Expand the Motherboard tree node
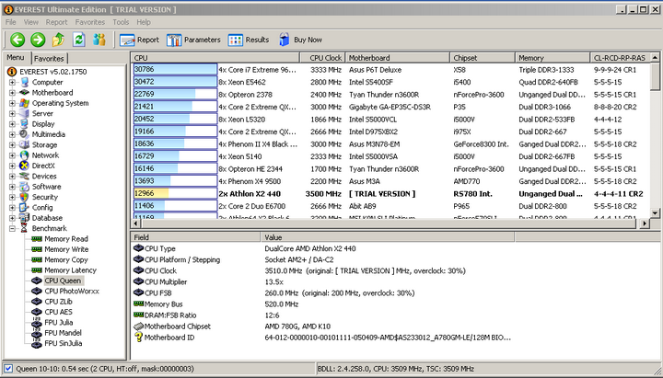 click(x=12, y=93)
